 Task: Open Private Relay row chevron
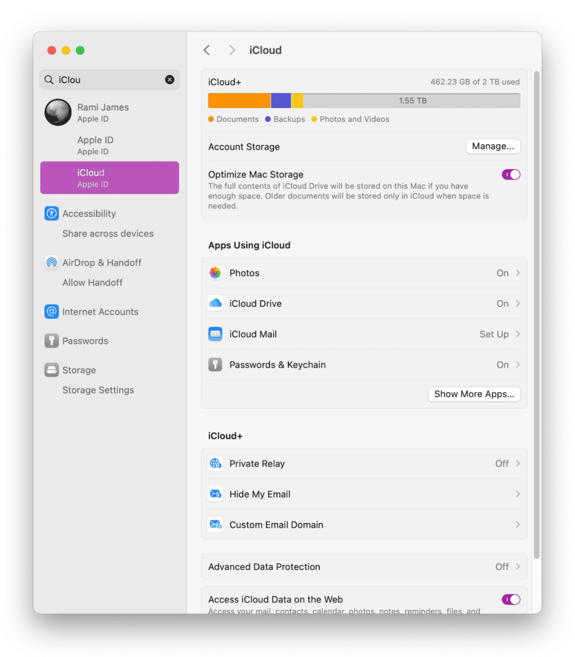click(518, 464)
